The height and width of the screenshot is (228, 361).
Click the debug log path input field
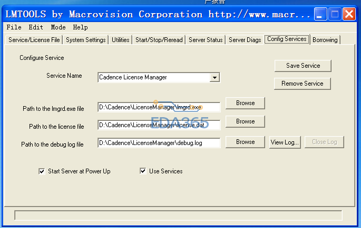pos(159,143)
